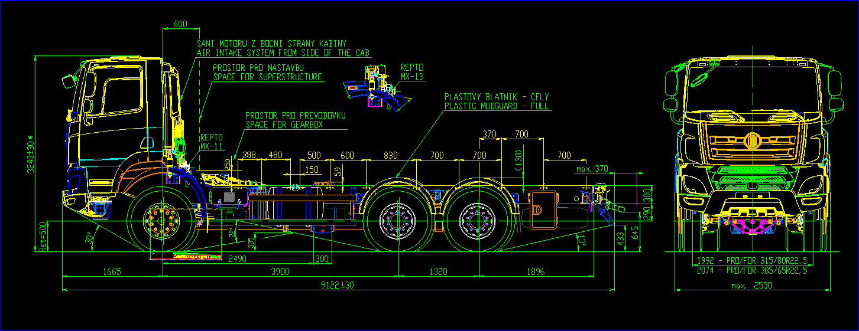
Task: Click the REPTO MX-11 label near the cab
Action: (212, 142)
